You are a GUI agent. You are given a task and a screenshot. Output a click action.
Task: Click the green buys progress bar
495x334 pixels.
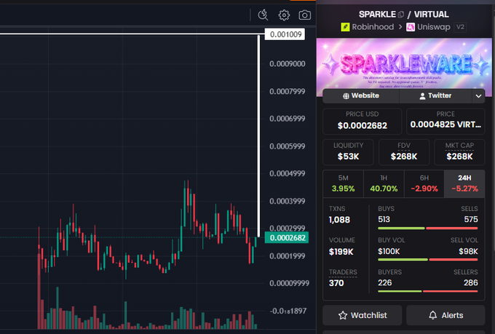[x=401, y=228]
